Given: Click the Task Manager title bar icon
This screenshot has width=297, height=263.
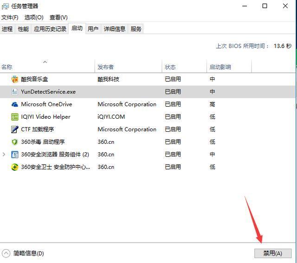Looking at the screenshot, I should [x=5, y=6].
